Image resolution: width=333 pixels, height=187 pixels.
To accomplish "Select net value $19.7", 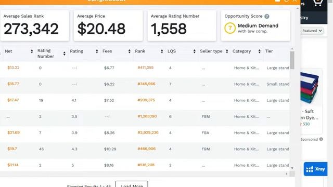I will pyautogui.click(x=12, y=149).
